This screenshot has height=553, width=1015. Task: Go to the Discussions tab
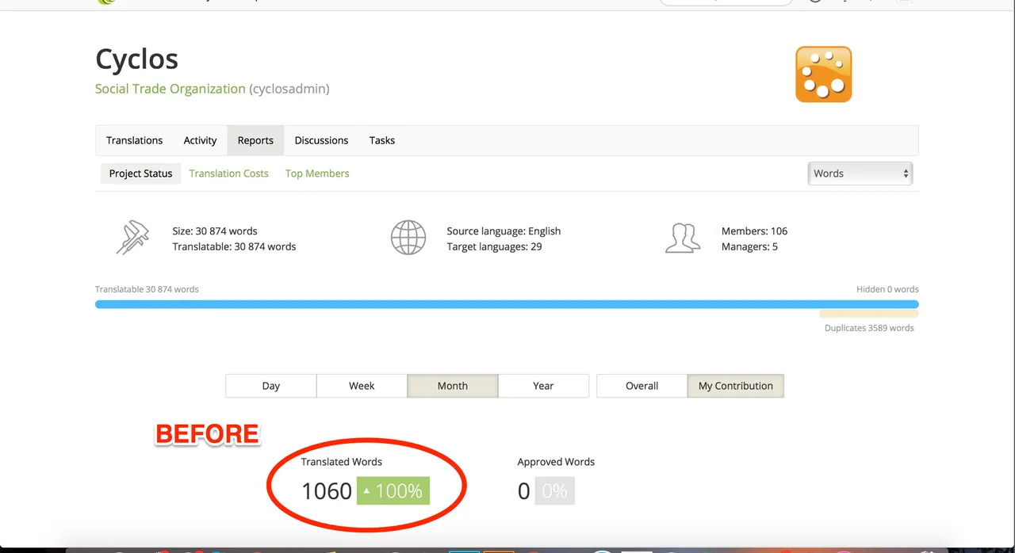(321, 140)
